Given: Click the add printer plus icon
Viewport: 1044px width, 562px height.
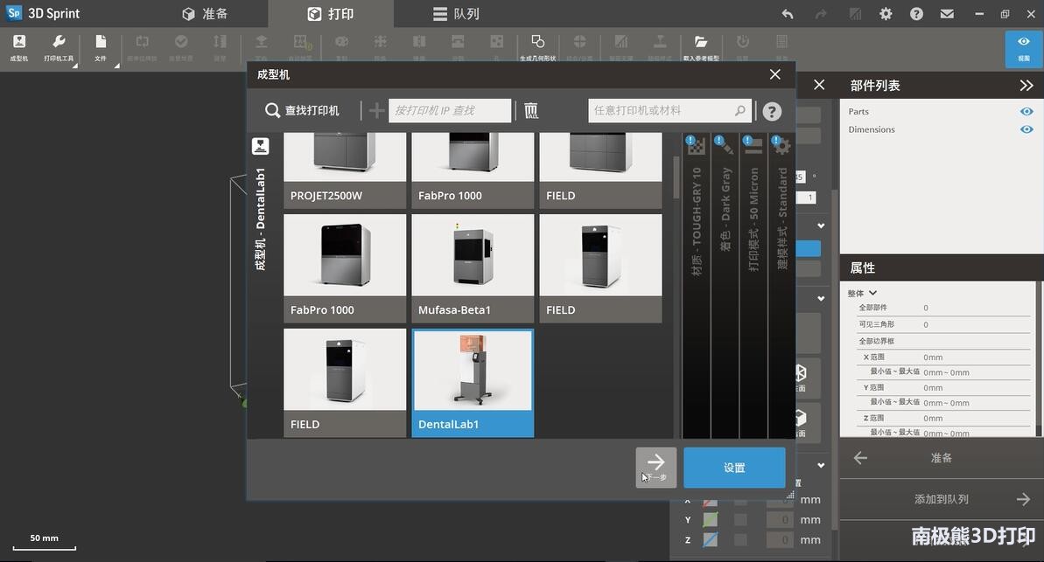Looking at the screenshot, I should pyautogui.click(x=376, y=110).
